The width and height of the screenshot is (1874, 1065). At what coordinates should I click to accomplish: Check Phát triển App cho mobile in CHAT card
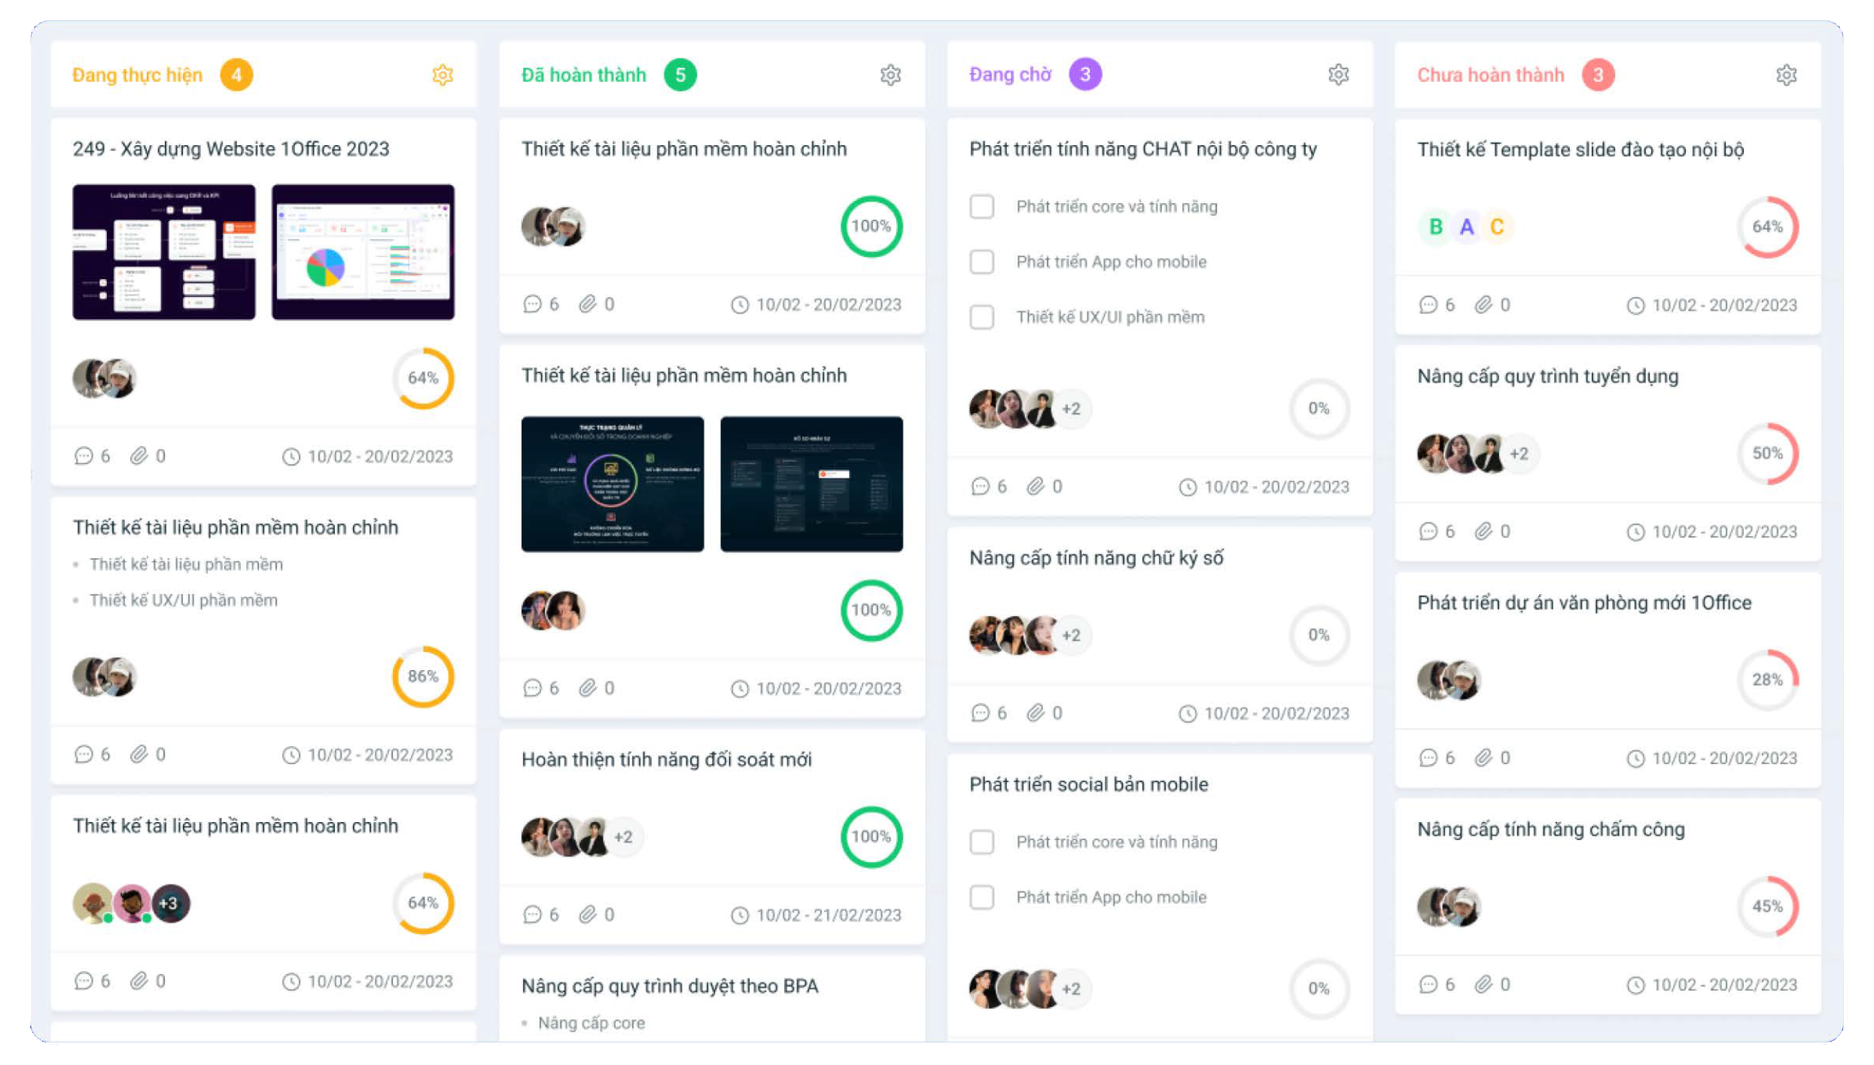click(981, 262)
